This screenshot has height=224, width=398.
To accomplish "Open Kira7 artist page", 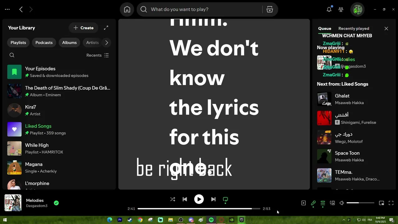I will pyautogui.click(x=59, y=110).
